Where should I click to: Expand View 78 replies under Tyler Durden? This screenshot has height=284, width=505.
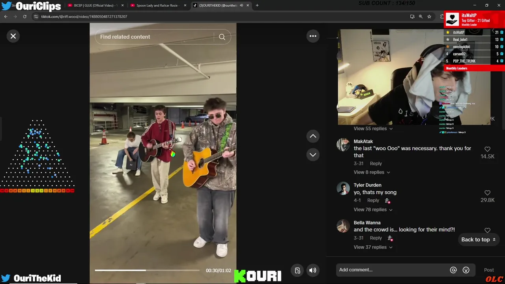point(373,209)
